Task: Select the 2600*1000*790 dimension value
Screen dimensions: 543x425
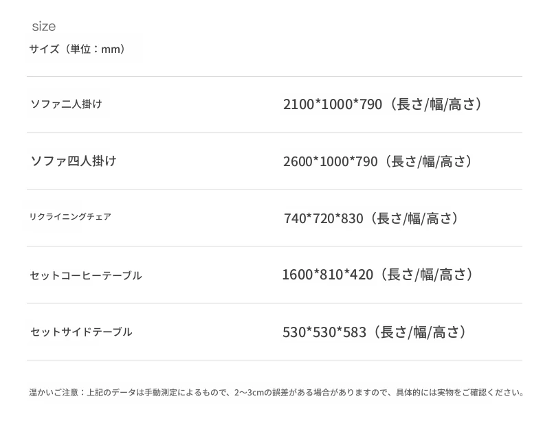Action: (330, 161)
